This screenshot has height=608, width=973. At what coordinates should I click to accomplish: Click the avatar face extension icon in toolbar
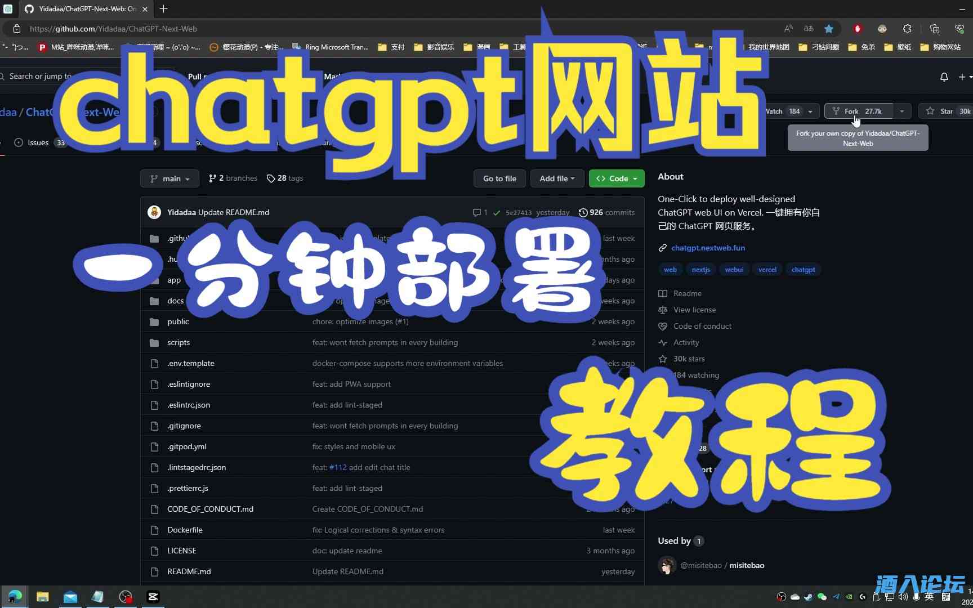(x=882, y=29)
